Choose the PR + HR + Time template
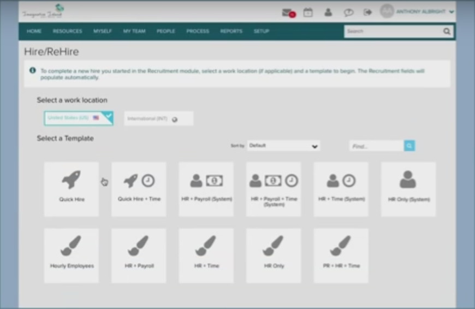Screen dimensions: 475x309 point(341,255)
